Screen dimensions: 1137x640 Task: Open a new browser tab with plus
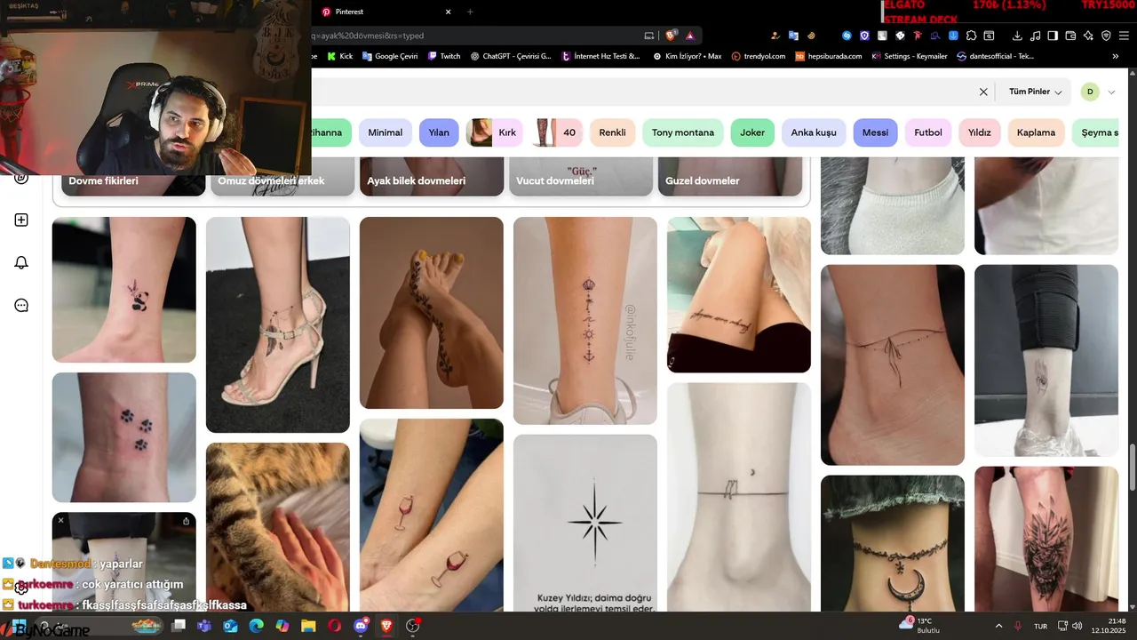point(470,12)
